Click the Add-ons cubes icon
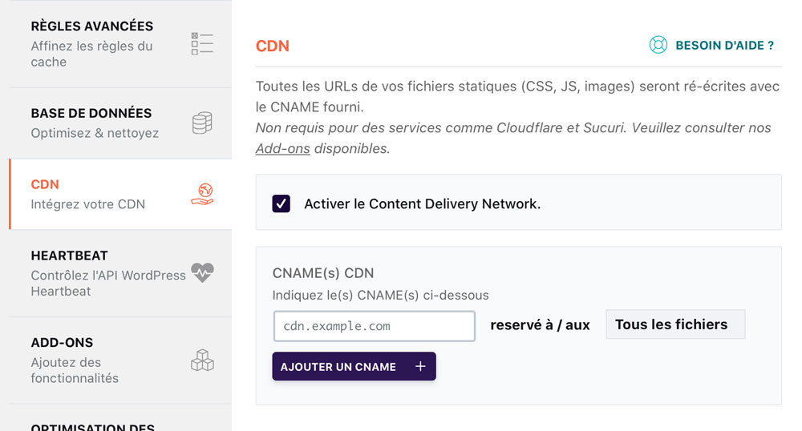802x431 pixels. (x=203, y=360)
